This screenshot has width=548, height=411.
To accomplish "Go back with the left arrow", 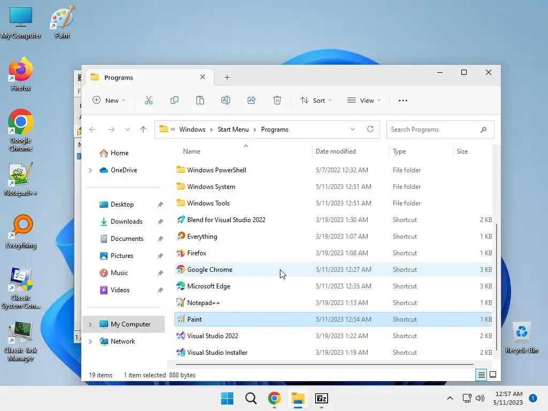I will pyautogui.click(x=93, y=130).
